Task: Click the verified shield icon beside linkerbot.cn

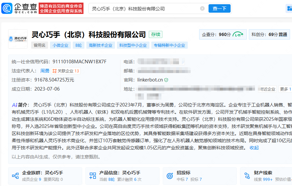Action: pos(166,80)
